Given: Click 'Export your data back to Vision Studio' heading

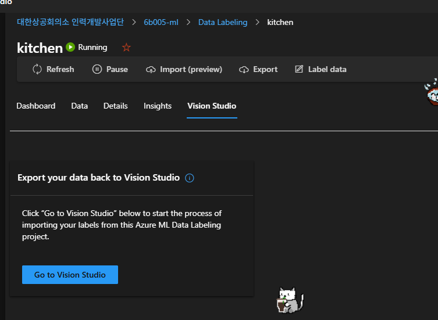Looking at the screenshot, I should pos(98,178).
